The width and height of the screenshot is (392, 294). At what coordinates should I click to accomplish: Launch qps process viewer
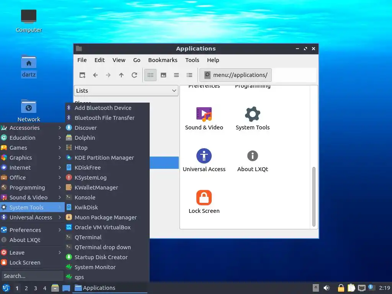(107, 277)
